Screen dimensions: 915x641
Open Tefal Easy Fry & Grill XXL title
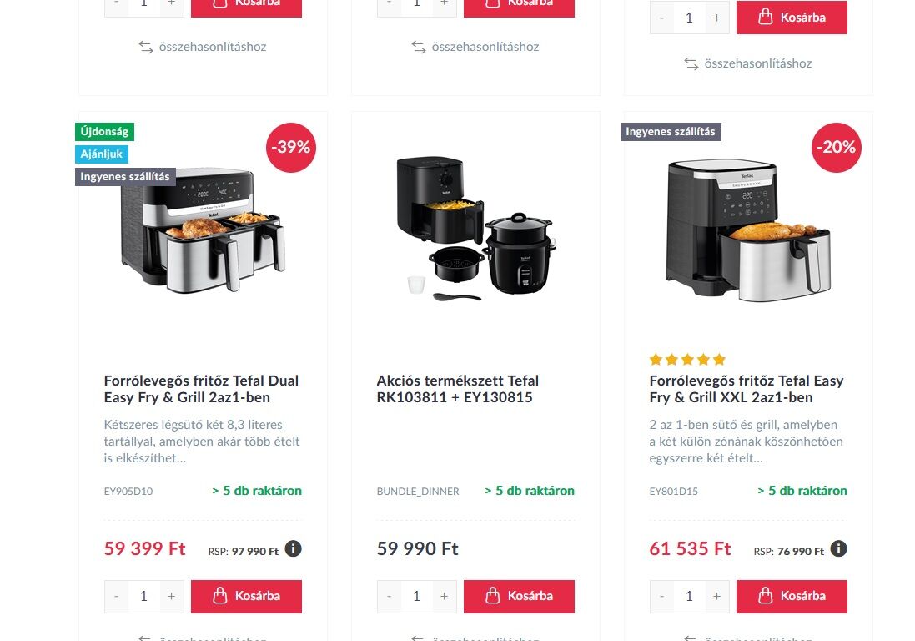[x=747, y=389]
